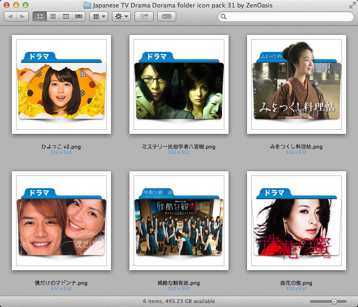The height and width of the screenshot is (307, 358).
Task: Select the みをつくし料理帖 folder icon thumbnail
Action: 297,84
